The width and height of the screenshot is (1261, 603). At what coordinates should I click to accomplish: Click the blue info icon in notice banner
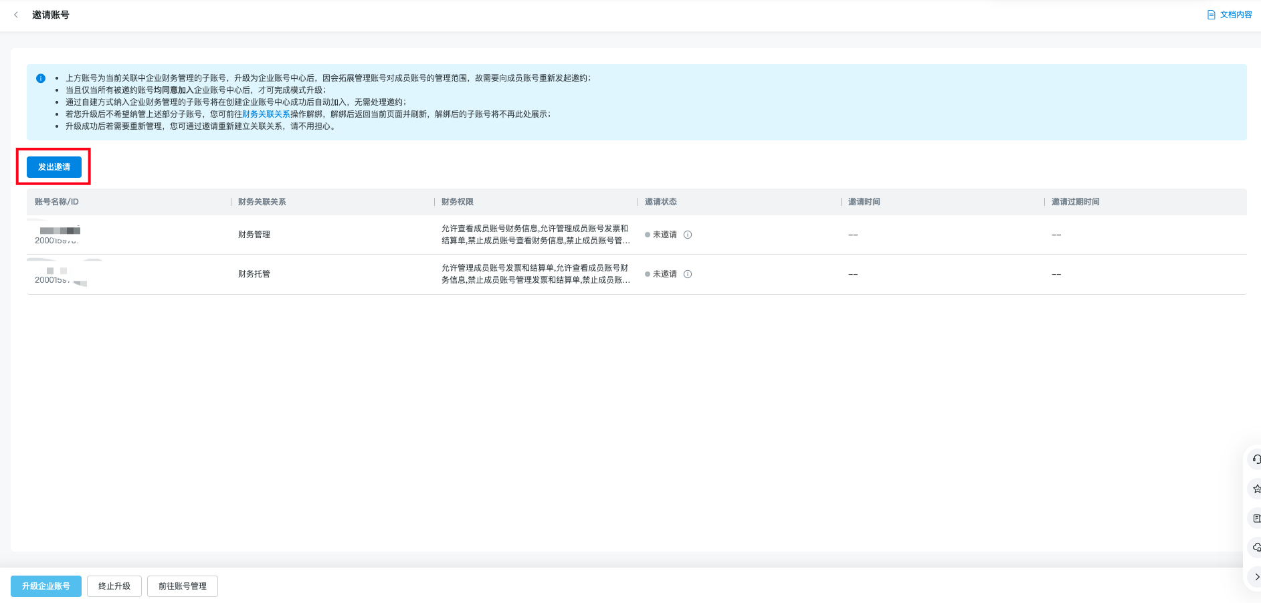pos(41,78)
